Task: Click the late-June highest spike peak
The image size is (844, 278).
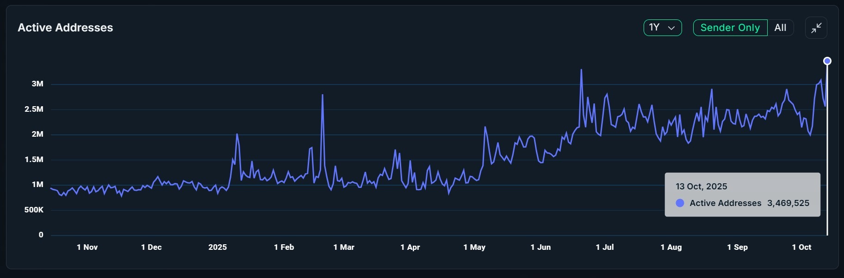Action: [x=581, y=70]
